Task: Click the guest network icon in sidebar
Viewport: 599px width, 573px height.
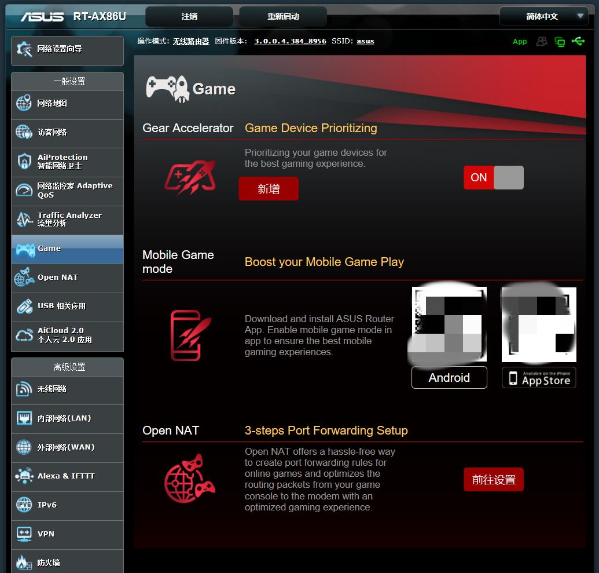Action: (x=24, y=133)
